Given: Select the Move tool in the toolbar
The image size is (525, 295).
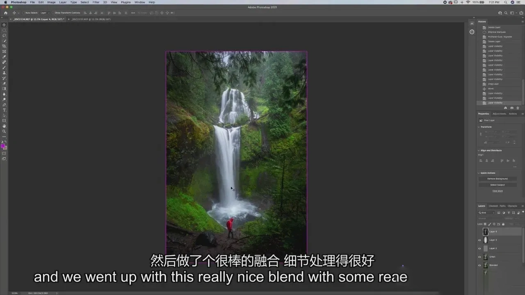Looking at the screenshot, I should click(x=4, y=25).
